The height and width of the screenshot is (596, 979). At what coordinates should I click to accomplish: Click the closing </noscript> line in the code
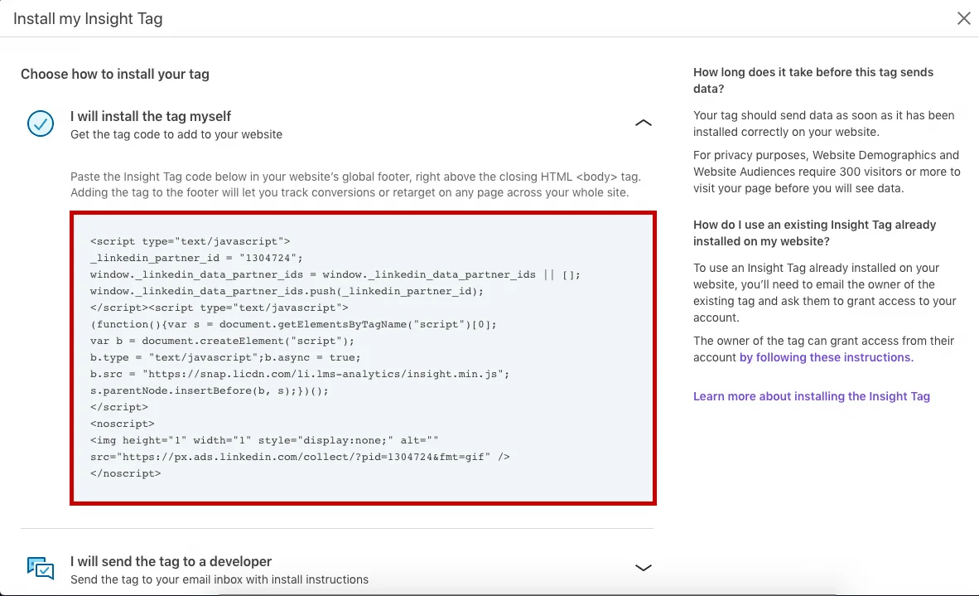(126, 473)
